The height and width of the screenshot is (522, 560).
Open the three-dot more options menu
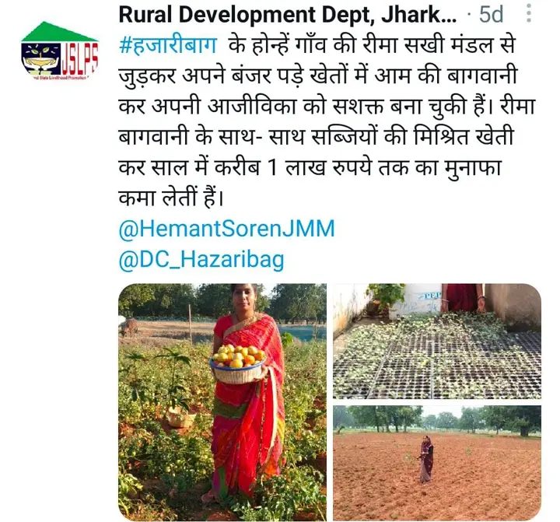[529, 13]
